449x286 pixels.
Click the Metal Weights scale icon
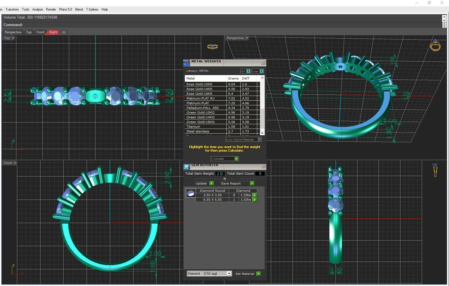[x=186, y=63]
